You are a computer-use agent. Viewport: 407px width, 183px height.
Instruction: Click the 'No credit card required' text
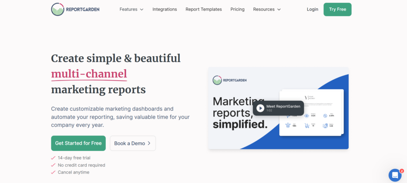[81, 165]
